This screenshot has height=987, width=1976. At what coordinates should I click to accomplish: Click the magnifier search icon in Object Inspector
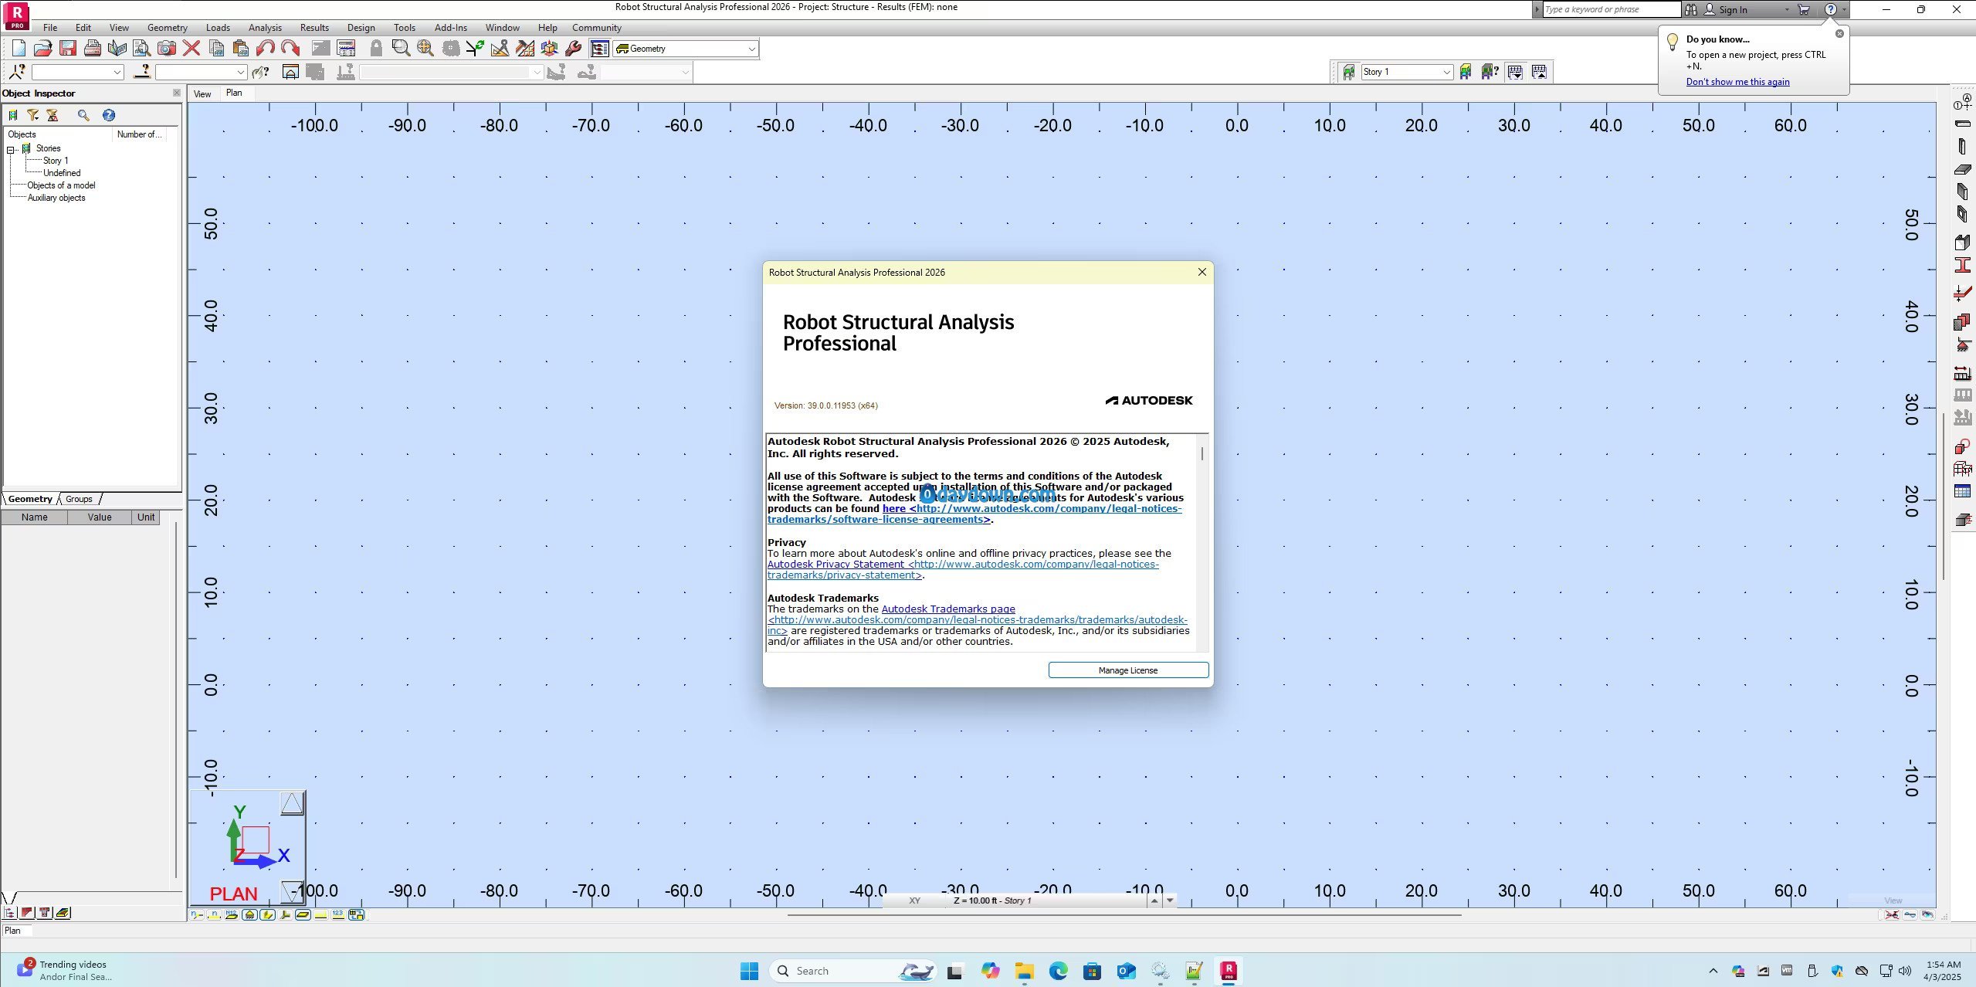83,115
